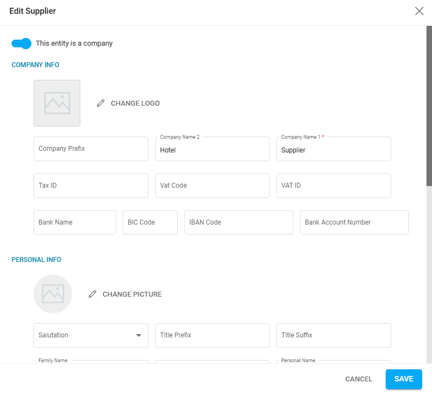Click the pencil icon beside Change Logo

100,103
